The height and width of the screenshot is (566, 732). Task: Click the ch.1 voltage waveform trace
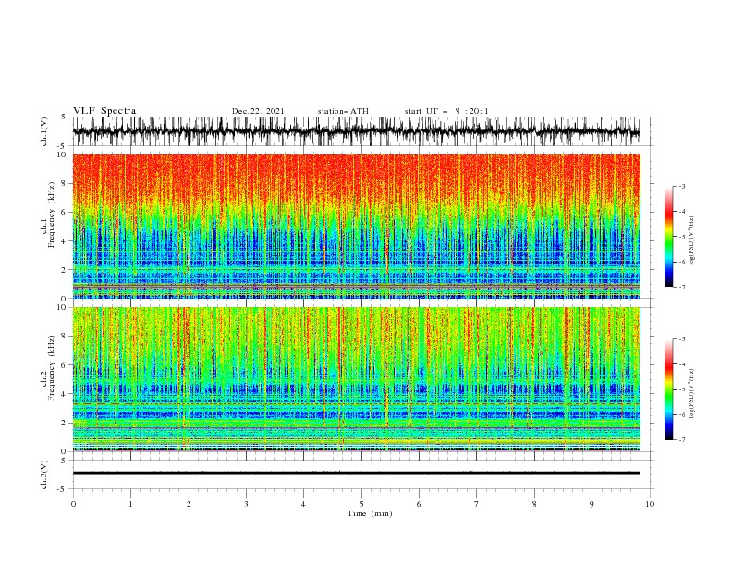[356, 131]
